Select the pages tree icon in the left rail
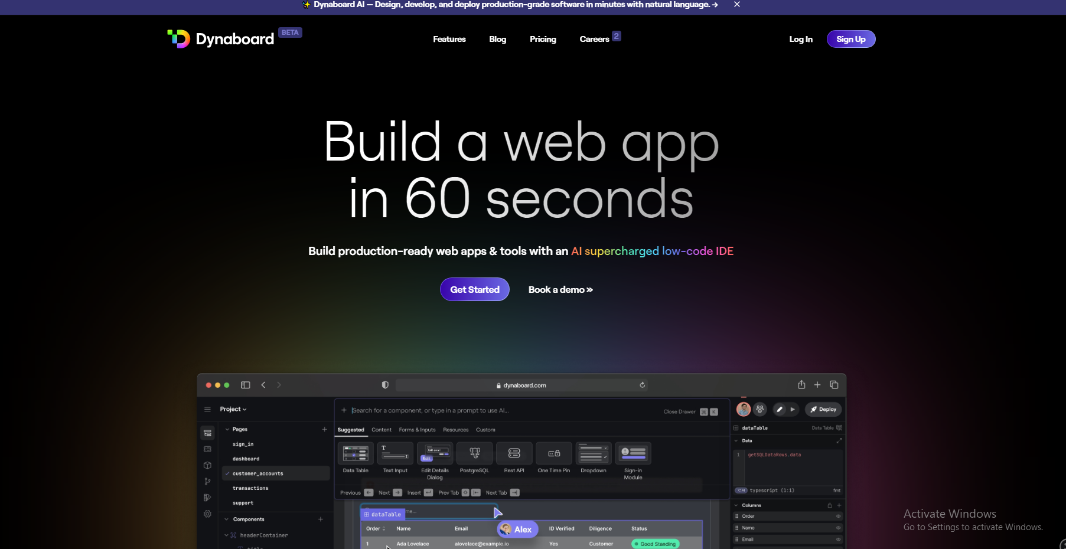 [207, 433]
